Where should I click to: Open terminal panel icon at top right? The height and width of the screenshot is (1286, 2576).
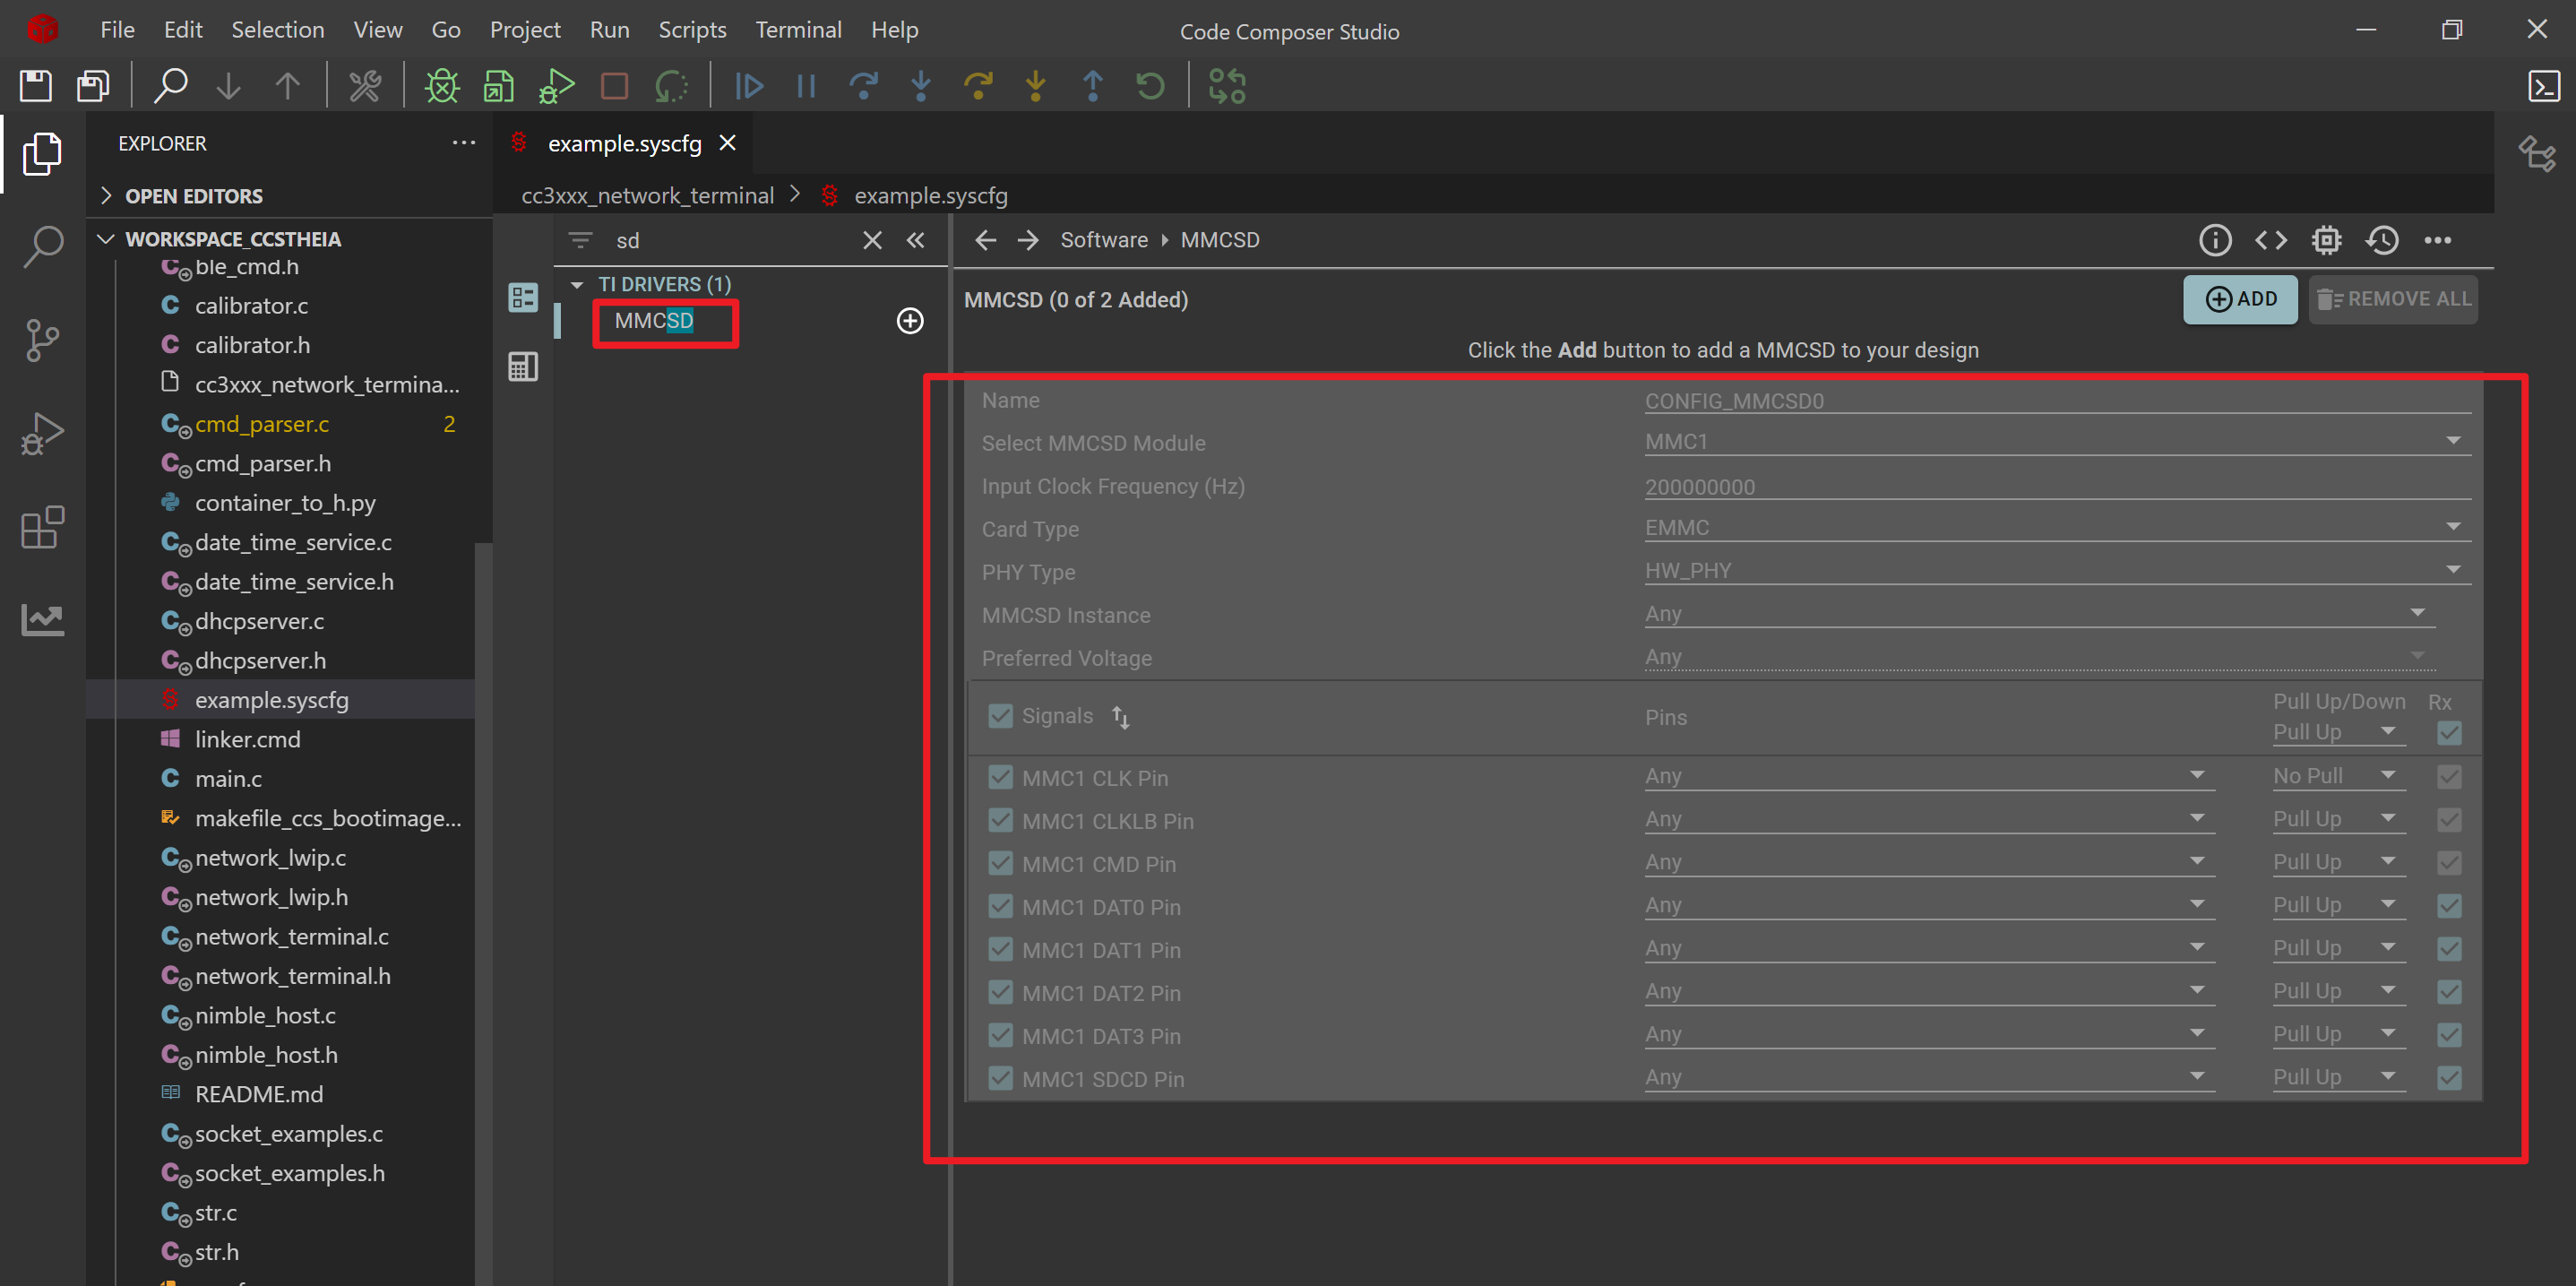(2544, 86)
